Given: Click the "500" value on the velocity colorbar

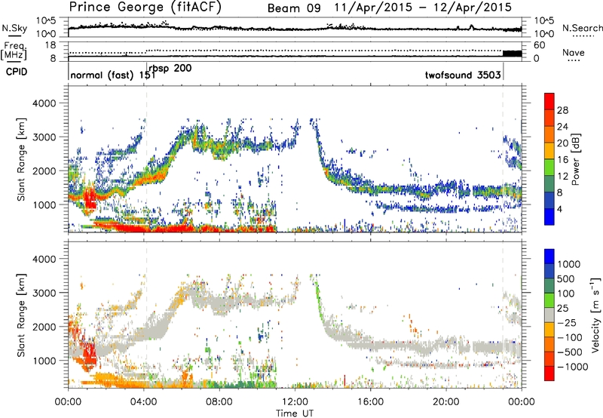Looking at the screenshot, I should [565, 279].
